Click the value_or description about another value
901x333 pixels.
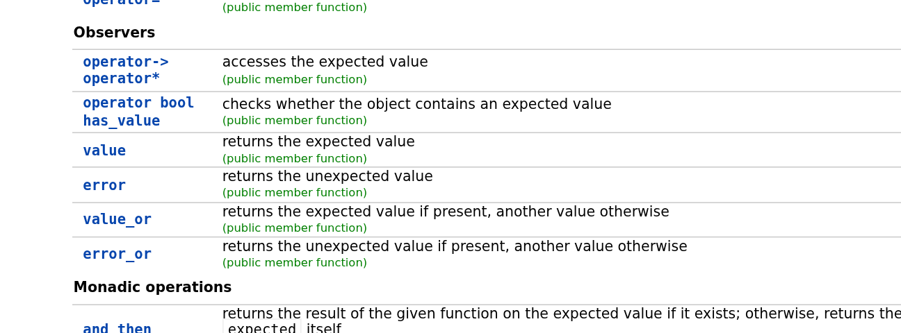[x=446, y=212]
